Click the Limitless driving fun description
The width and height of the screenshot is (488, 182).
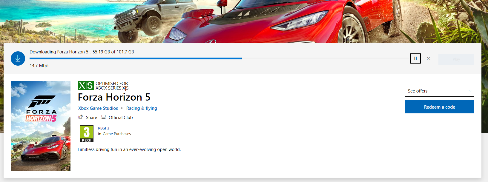pos(129,149)
